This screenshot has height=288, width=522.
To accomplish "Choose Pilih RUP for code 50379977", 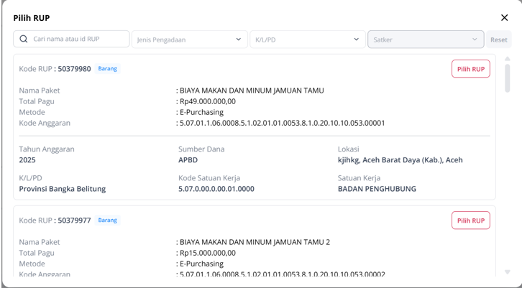I will pos(471,220).
